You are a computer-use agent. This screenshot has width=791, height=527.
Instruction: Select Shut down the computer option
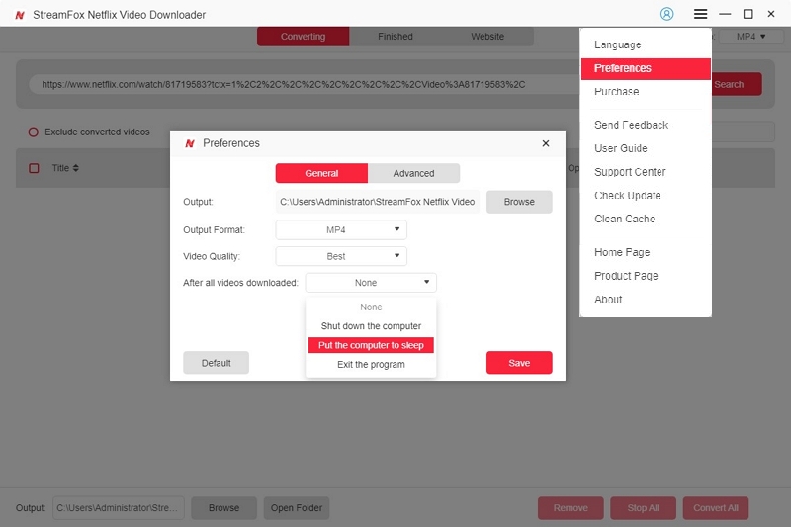371,326
